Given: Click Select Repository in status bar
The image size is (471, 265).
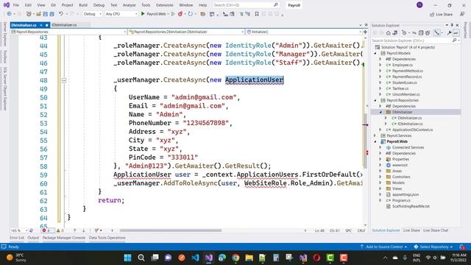Looking at the screenshot, I should (433, 247).
